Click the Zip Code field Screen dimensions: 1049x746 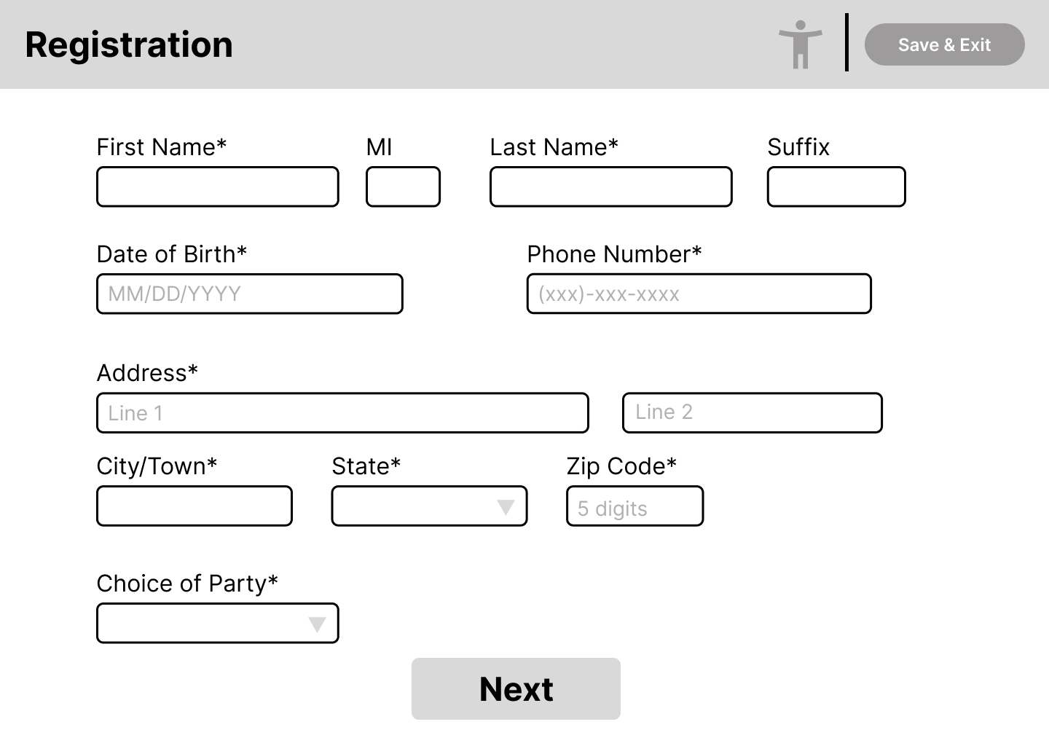coord(634,506)
